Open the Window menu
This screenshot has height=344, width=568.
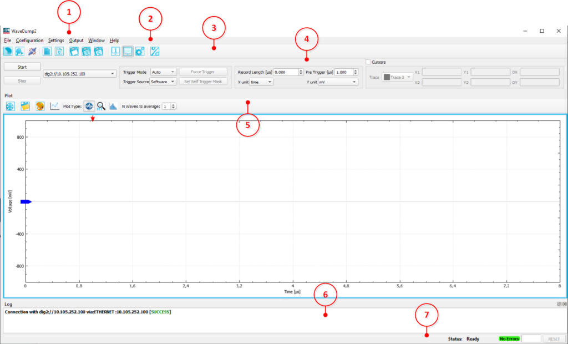[97, 41]
